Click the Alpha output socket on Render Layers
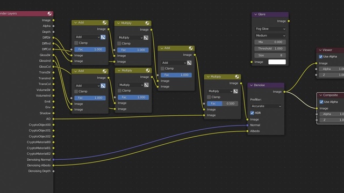The width and height of the screenshot is (344, 193). pyautogui.click(x=54, y=26)
